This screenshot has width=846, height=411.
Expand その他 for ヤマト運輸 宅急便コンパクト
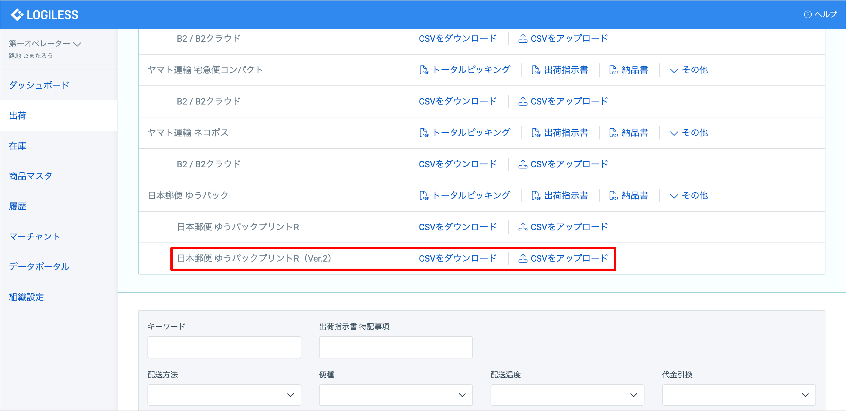click(x=689, y=70)
